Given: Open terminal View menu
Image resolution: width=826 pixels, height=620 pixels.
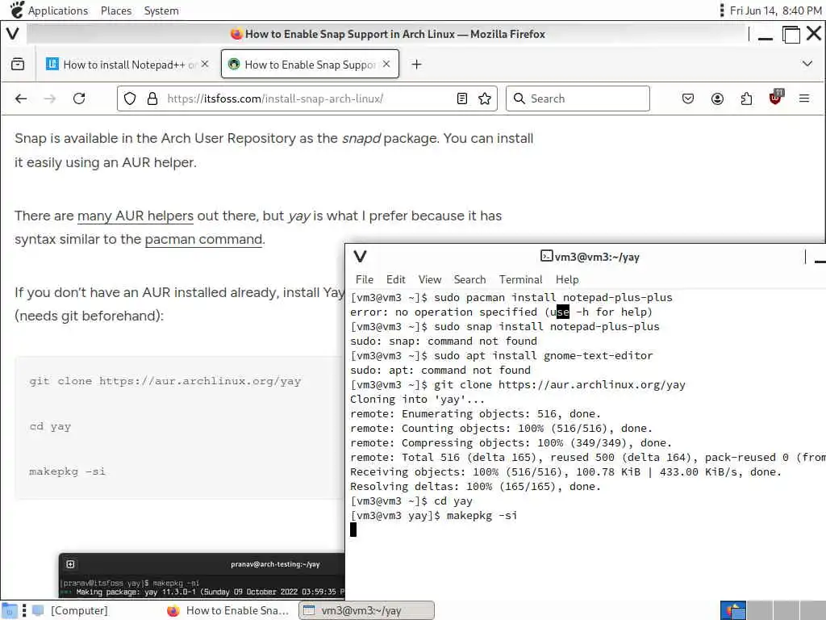Looking at the screenshot, I should (x=430, y=279).
